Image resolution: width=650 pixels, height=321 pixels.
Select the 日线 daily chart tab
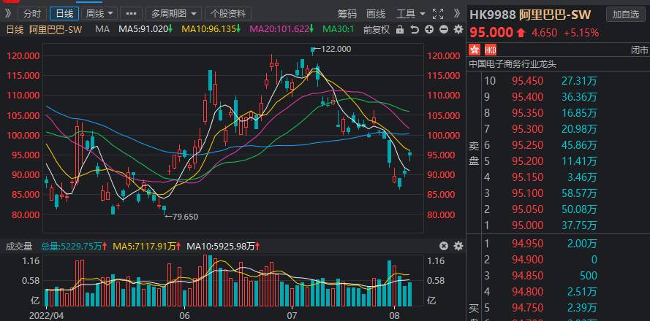(64, 14)
